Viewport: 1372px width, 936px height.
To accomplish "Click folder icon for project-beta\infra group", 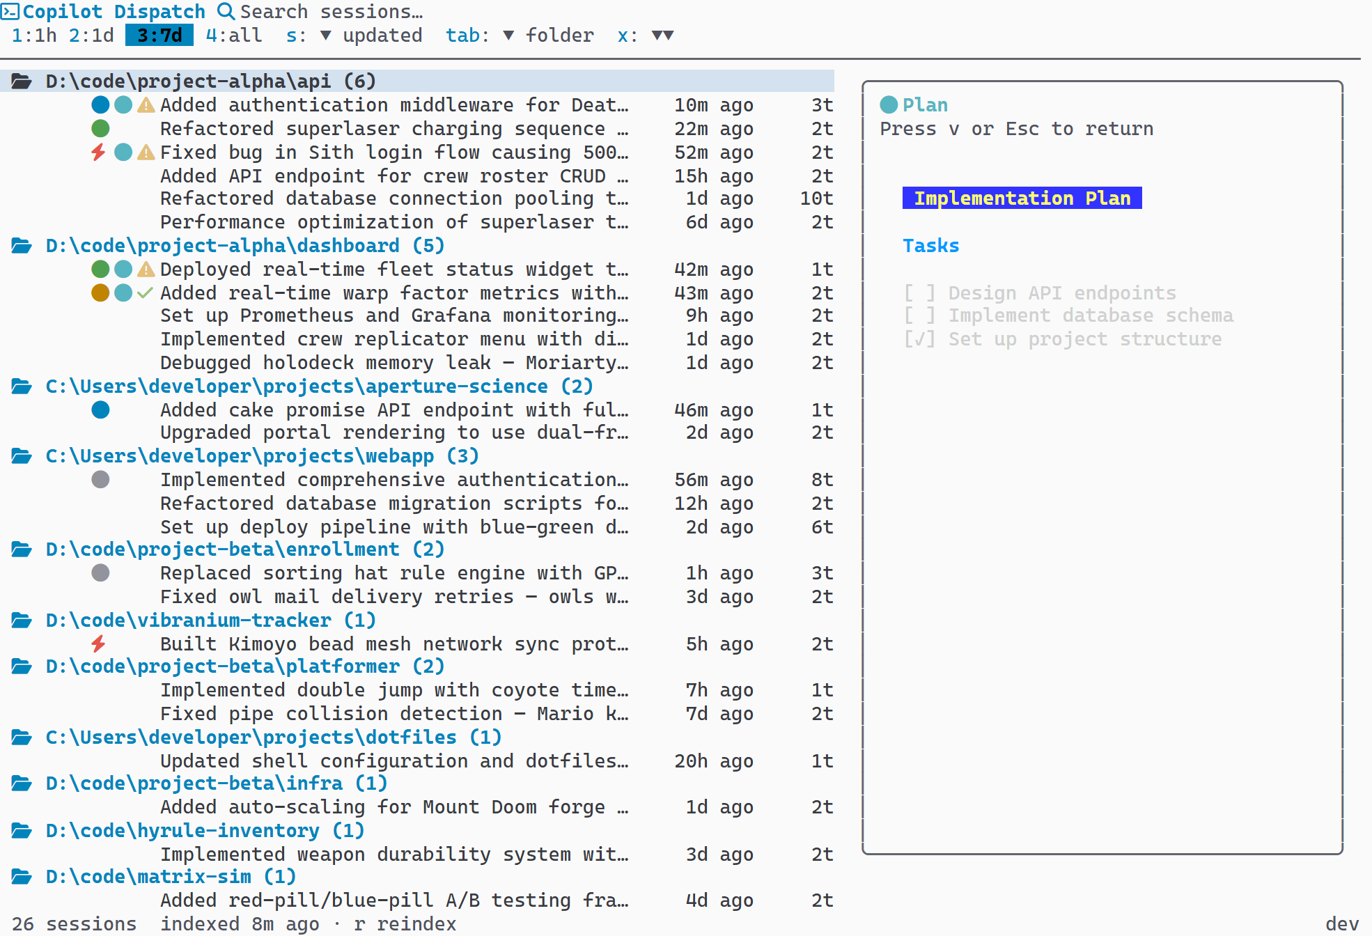I will click(x=22, y=783).
